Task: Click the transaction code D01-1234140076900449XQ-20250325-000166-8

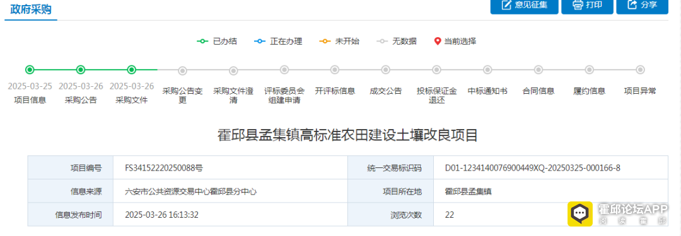Action: click(532, 167)
